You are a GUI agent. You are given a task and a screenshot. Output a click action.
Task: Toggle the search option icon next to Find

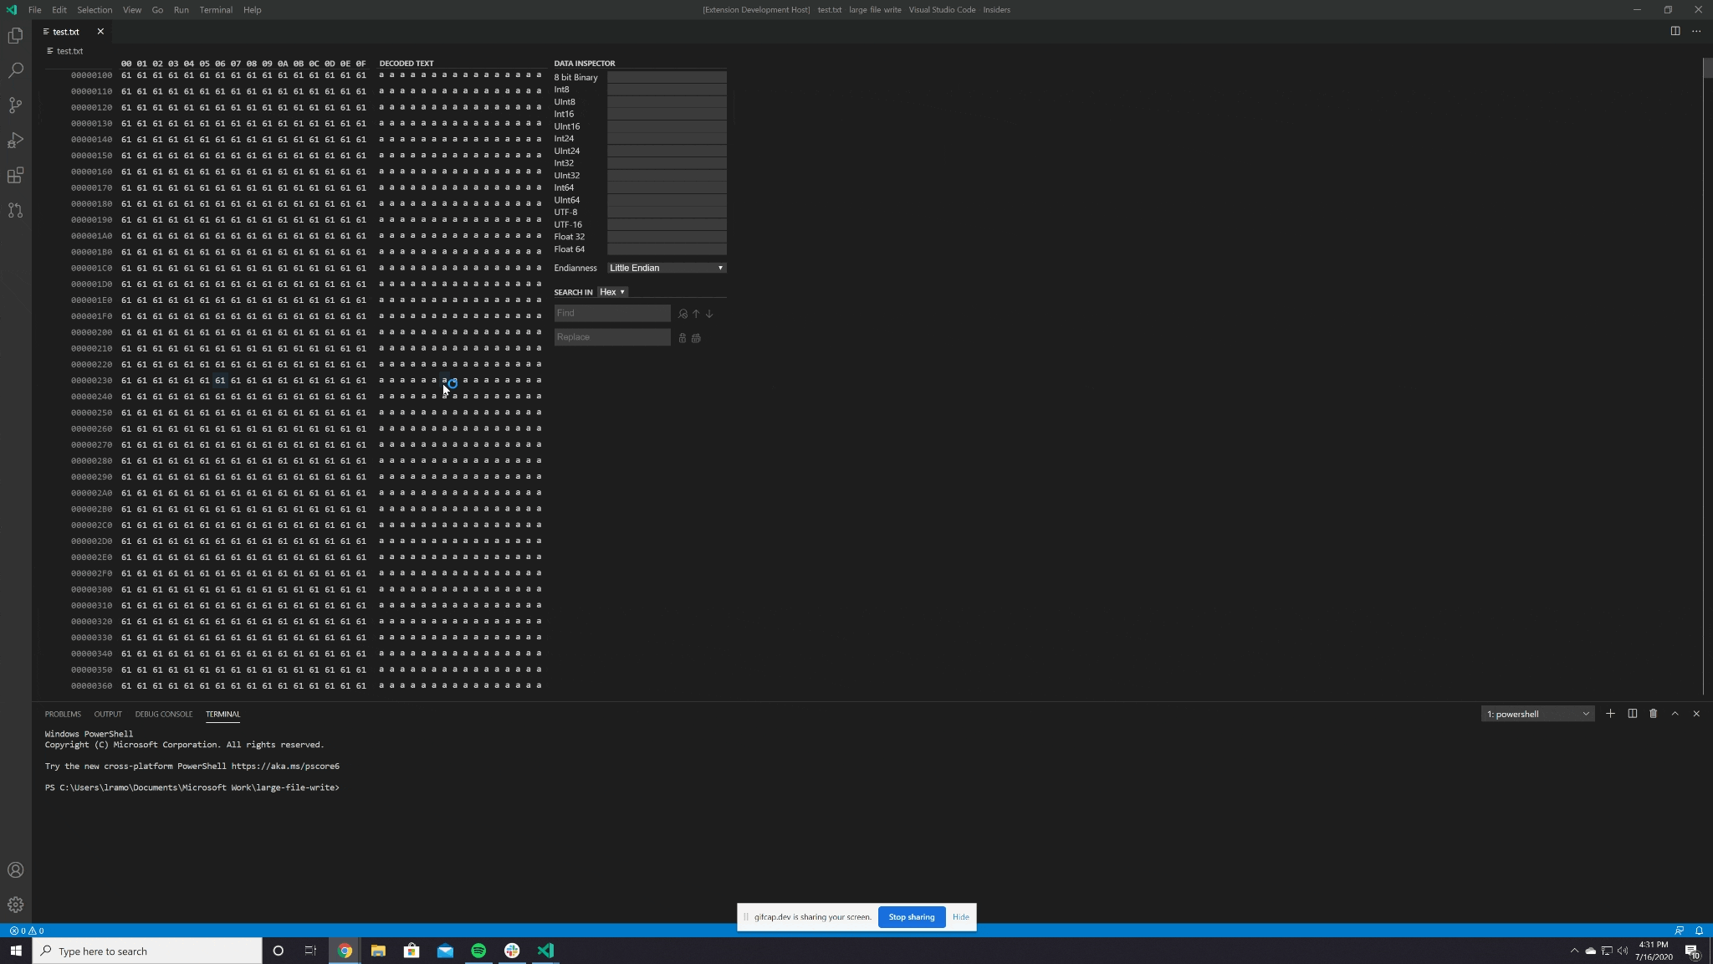pyautogui.click(x=683, y=314)
